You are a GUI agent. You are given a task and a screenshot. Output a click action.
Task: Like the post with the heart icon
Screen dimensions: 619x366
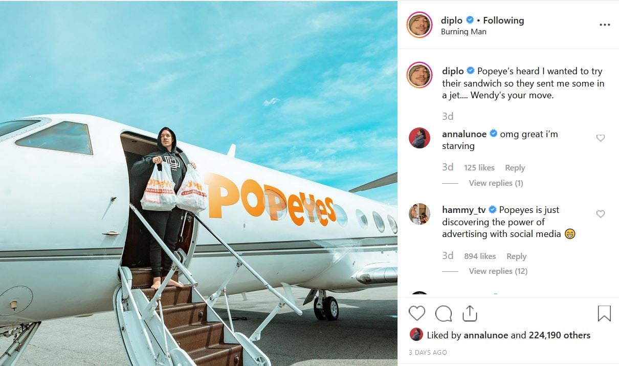point(417,313)
